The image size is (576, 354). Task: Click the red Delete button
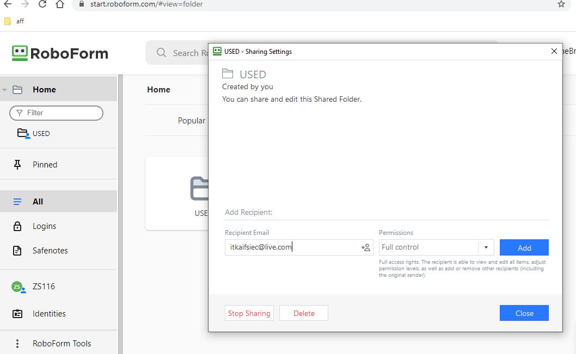point(304,313)
